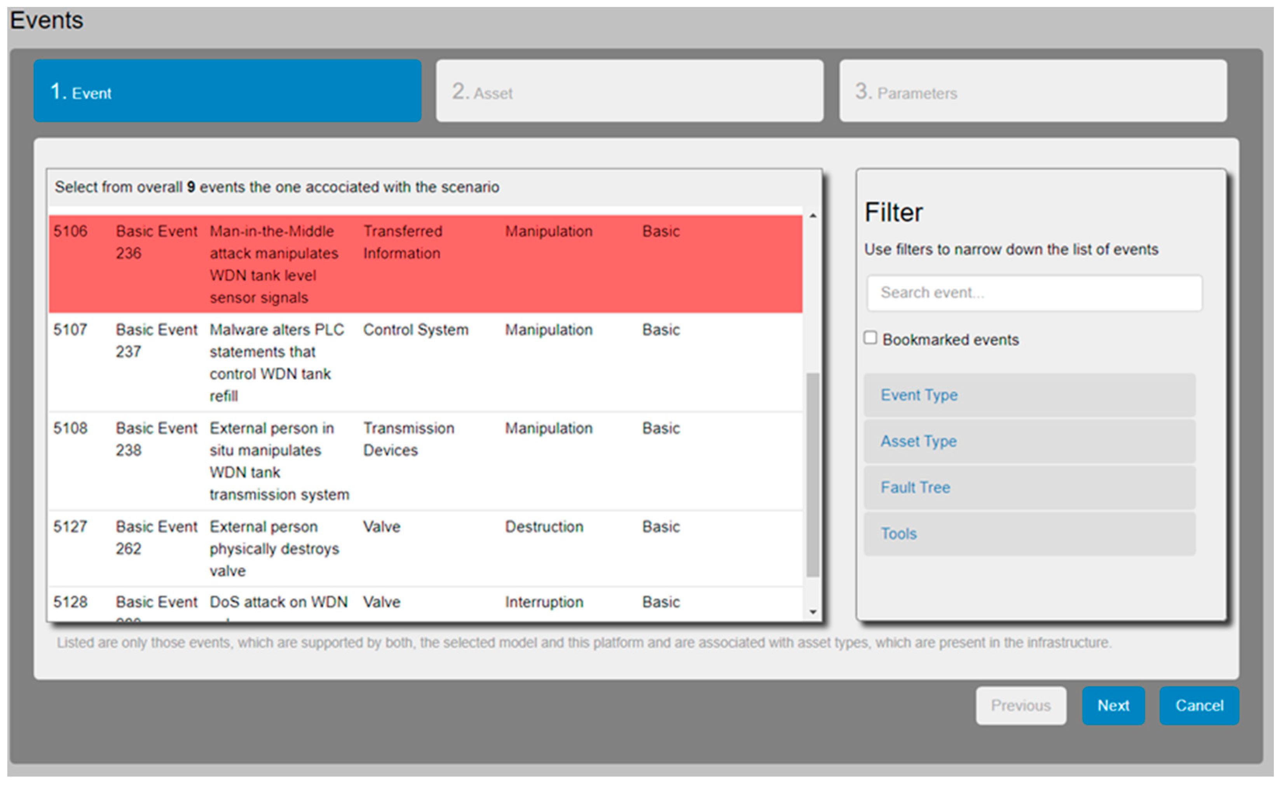Expand the Event Type filter
The image size is (1282, 785).
[1029, 395]
